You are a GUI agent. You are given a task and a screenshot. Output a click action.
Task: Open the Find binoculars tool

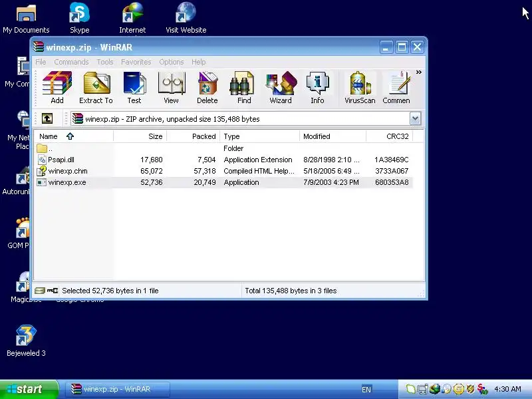click(244, 88)
